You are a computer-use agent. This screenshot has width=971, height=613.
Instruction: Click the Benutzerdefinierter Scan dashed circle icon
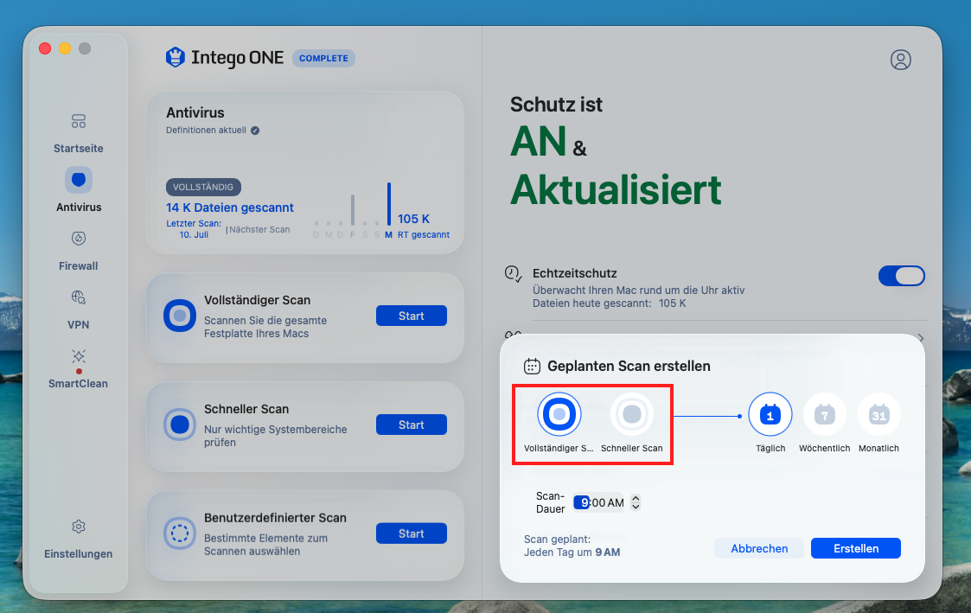(x=180, y=533)
